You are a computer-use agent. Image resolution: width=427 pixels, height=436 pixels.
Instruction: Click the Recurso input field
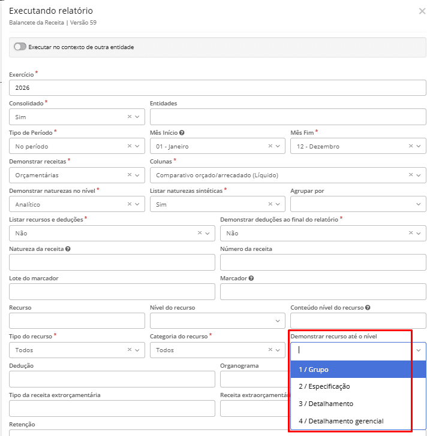click(x=77, y=320)
